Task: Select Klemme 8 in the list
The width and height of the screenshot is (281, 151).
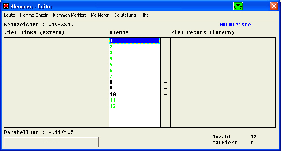Action: pyautogui.click(x=134, y=82)
